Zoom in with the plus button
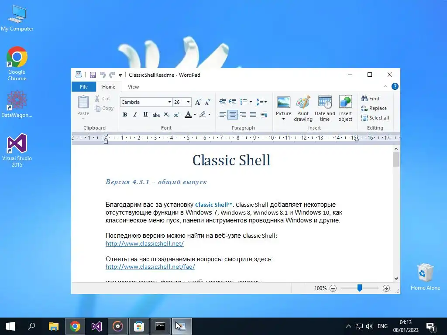This screenshot has width=447, height=335. [386, 288]
